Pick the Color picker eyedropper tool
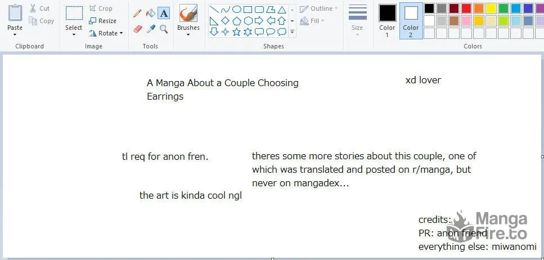This screenshot has width=544, height=260. (151, 29)
